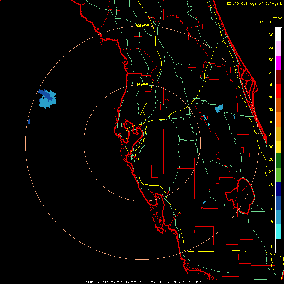Click the small cyan echo cluster inland
Viewport: 284px width, 284px height.
205,118
